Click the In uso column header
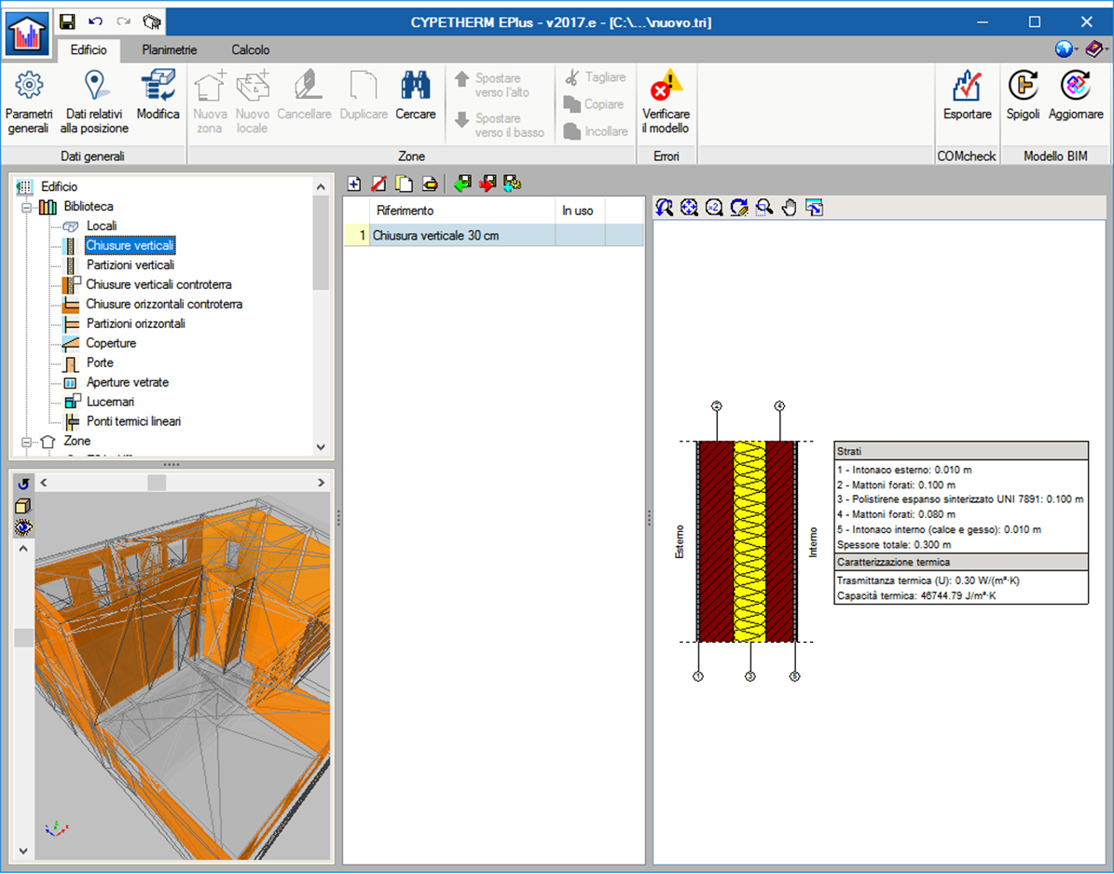1114x874 pixels. click(x=579, y=211)
